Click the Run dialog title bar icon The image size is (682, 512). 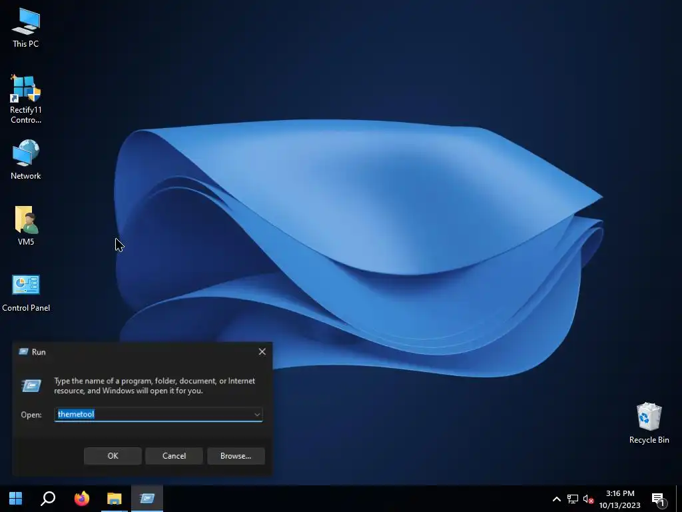(23, 351)
